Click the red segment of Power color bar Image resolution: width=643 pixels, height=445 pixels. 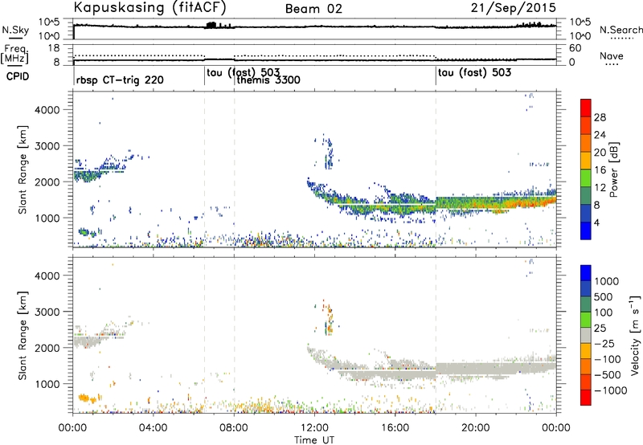(x=586, y=108)
